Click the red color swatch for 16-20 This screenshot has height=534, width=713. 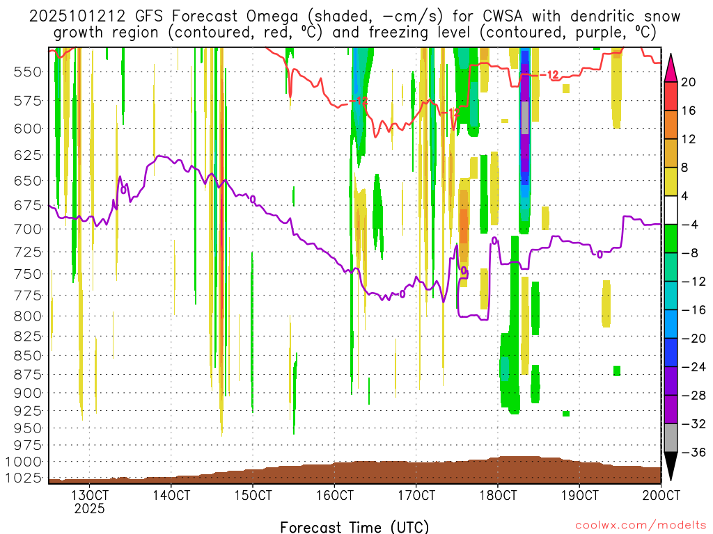[x=671, y=96]
